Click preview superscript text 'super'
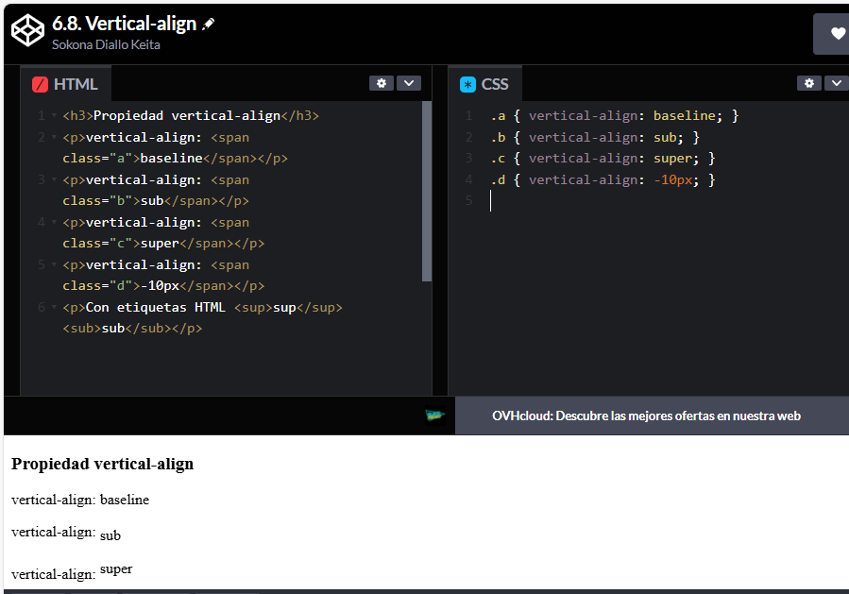Screen dimensions: 849x594 click(116, 569)
